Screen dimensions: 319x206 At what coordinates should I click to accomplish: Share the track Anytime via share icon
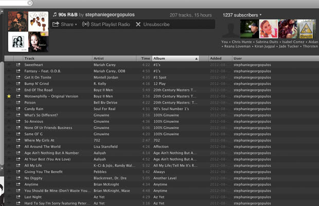(x=19, y=184)
